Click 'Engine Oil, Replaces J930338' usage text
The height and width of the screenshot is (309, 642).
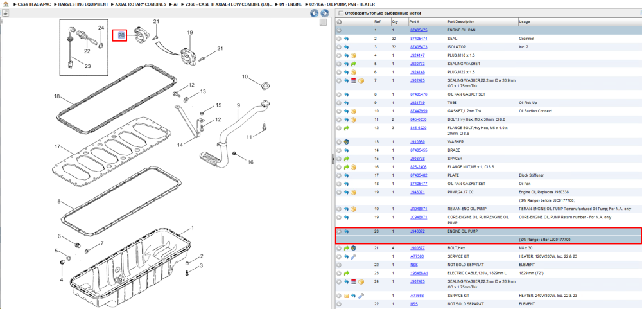pos(543,192)
